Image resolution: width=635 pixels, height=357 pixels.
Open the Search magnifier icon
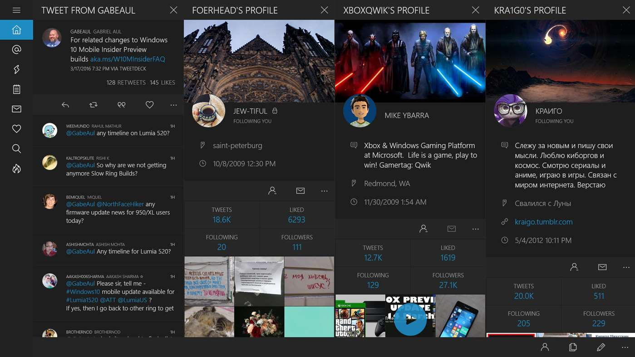16,149
